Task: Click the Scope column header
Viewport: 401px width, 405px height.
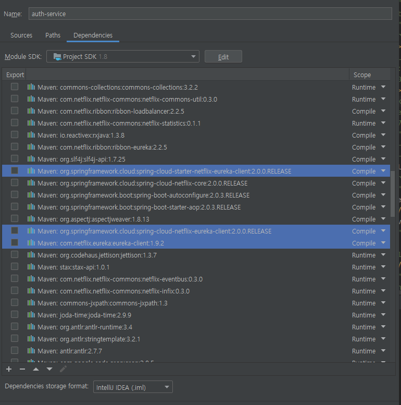Action: (x=362, y=75)
